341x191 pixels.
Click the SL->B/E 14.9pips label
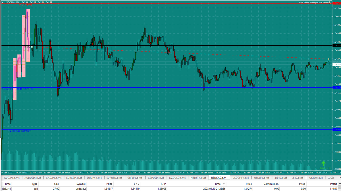18,89
